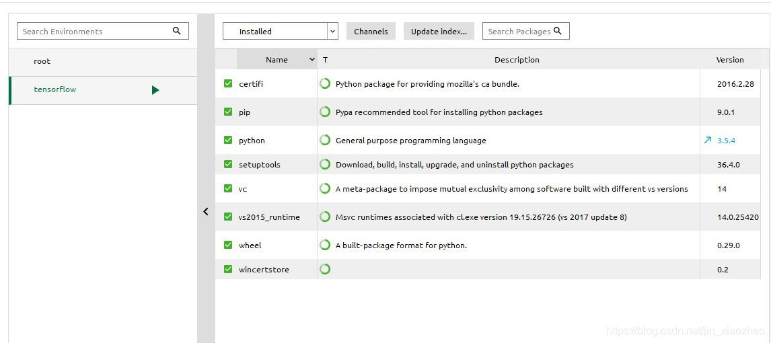This screenshot has height=343, width=771.
Task: Click the search icon in Search Environments
Action: click(x=177, y=31)
